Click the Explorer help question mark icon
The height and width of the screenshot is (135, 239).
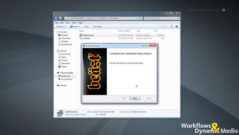tap(177, 27)
